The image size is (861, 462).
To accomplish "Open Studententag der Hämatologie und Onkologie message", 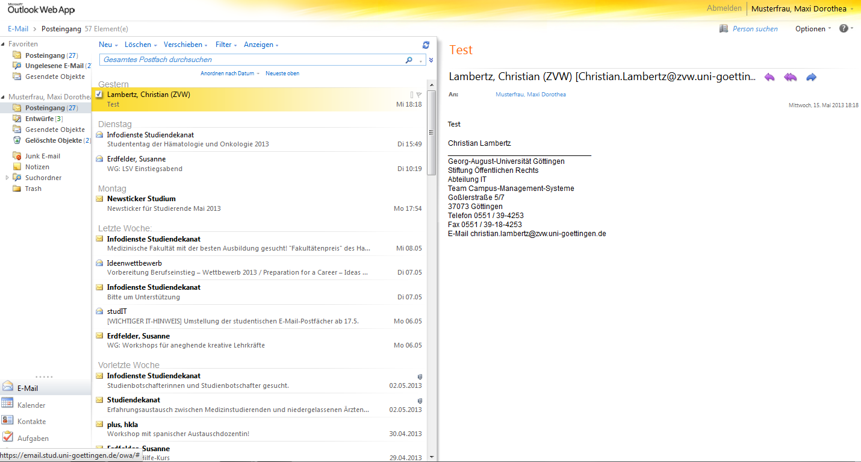I will point(259,140).
